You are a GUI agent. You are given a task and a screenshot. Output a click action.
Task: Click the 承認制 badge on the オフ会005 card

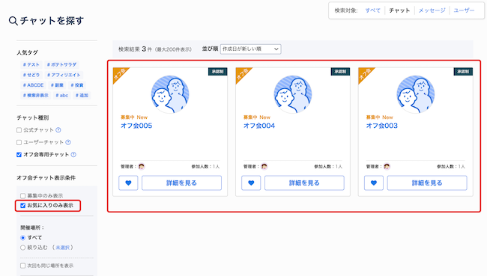218,72
